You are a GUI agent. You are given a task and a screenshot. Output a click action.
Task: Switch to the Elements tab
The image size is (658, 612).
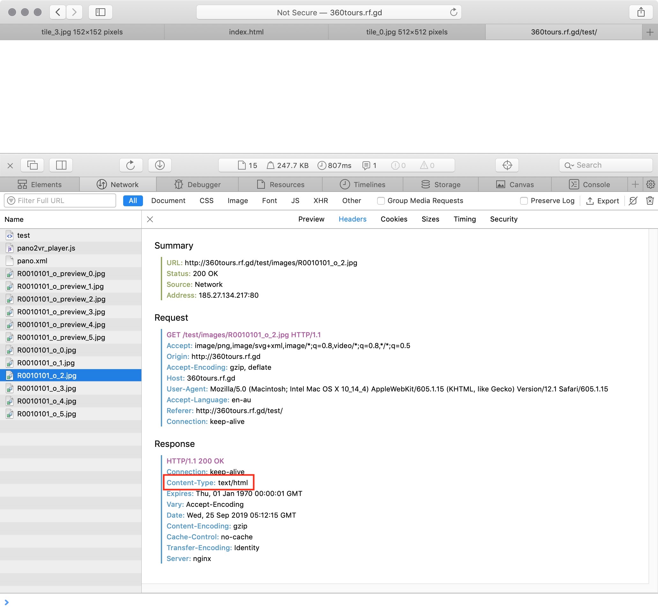click(x=40, y=185)
